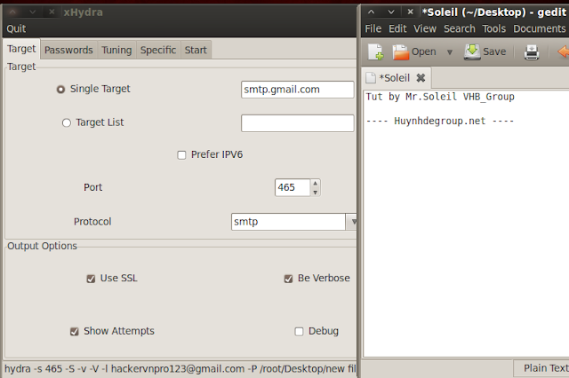The width and height of the screenshot is (569, 378).
Task: Go to the Start tab
Action: 196,50
